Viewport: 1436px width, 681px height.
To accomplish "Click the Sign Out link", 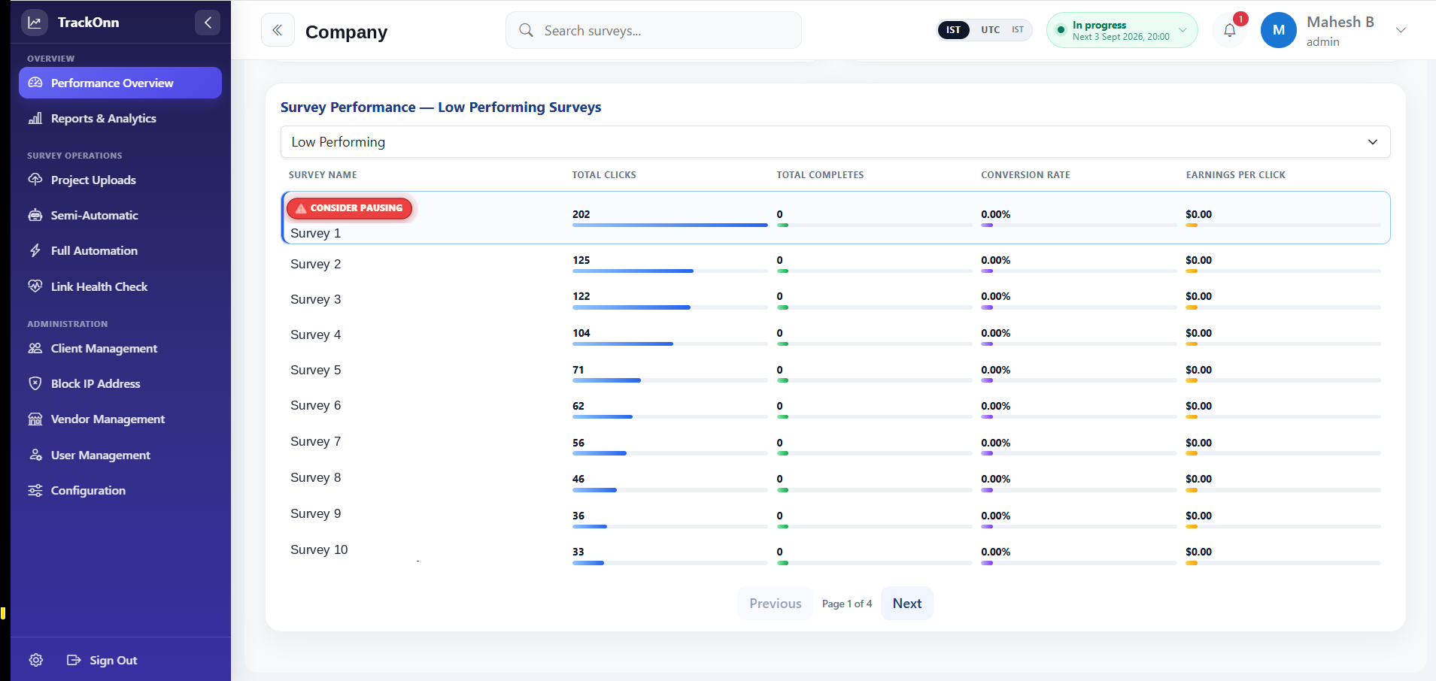I will (113, 660).
